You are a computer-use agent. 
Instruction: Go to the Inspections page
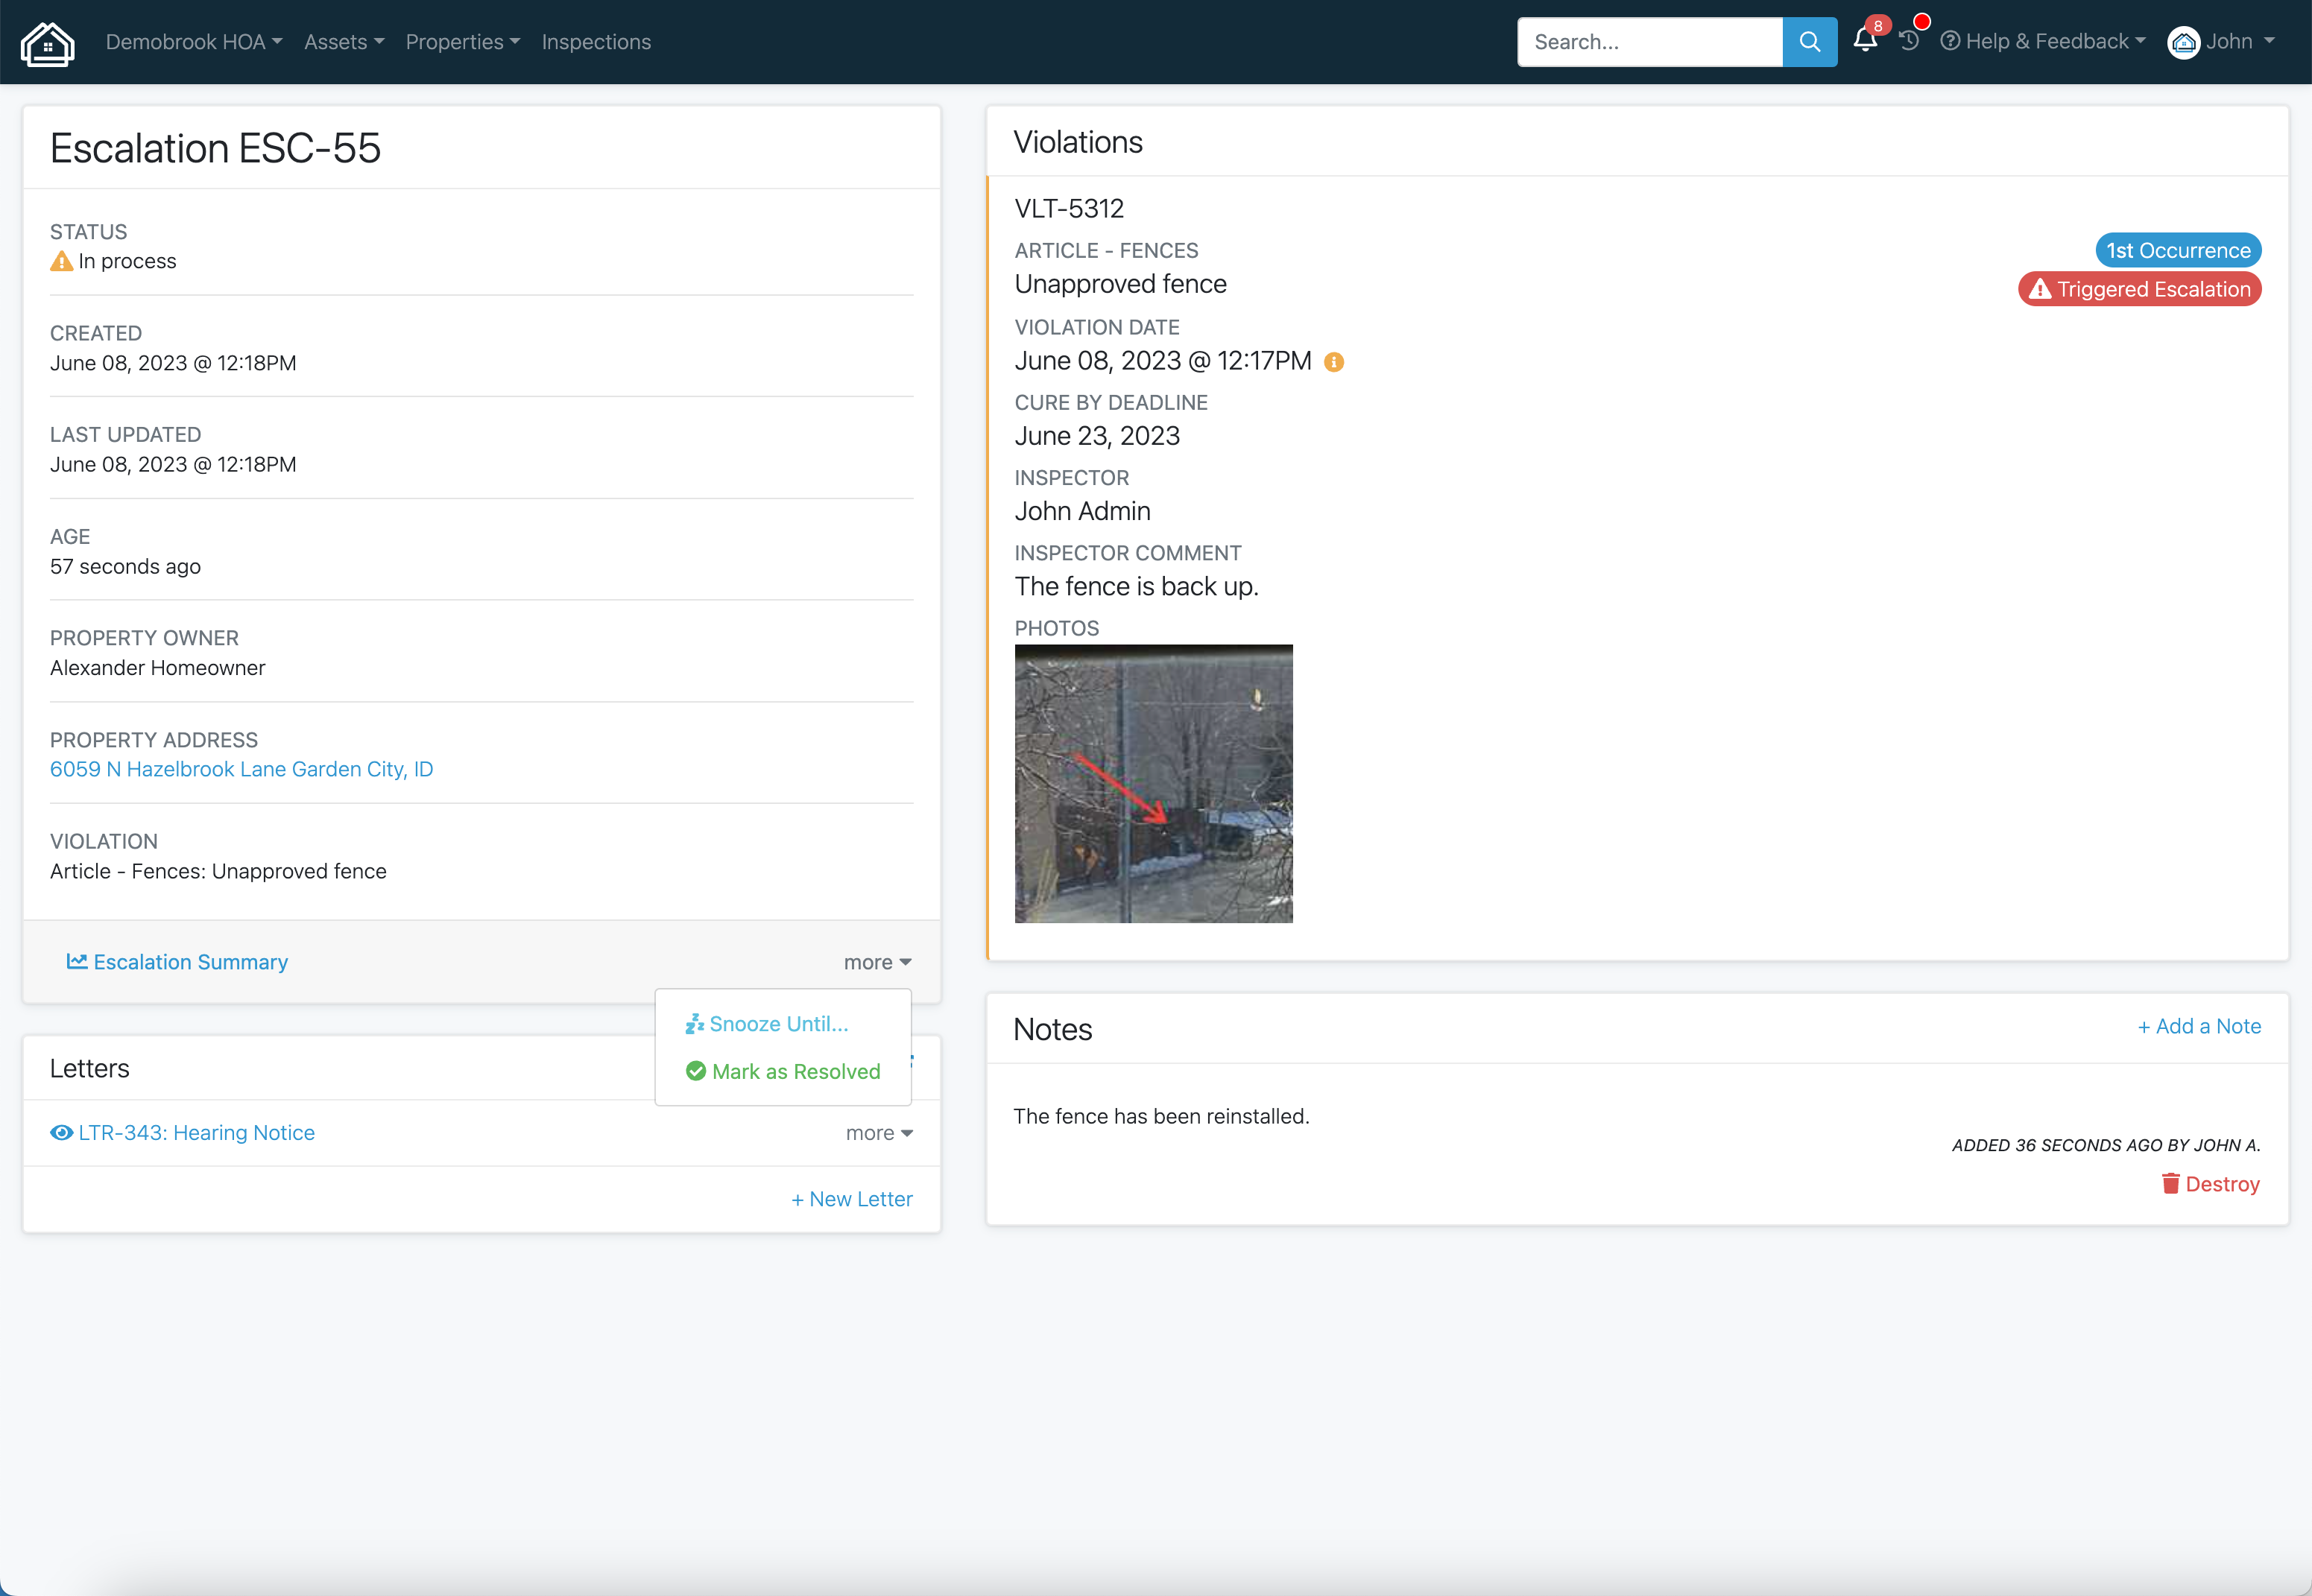(596, 42)
